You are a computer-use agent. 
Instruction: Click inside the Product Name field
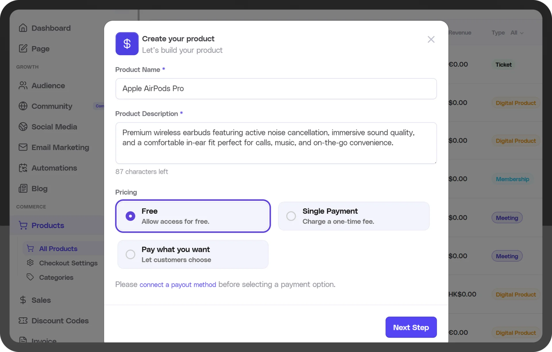pos(276,89)
